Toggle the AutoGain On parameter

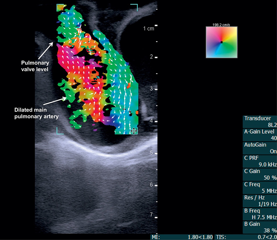point(260,148)
